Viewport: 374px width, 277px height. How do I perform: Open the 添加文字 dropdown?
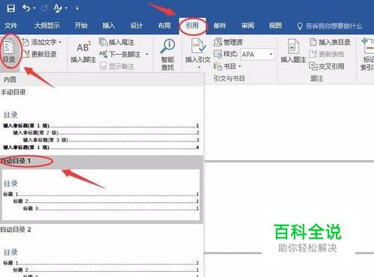pyautogui.click(x=42, y=42)
